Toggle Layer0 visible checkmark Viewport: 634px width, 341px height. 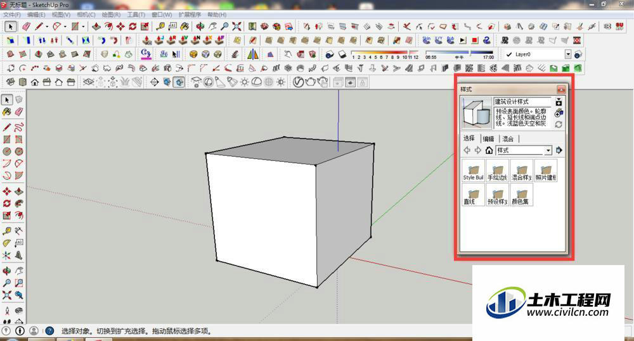(x=509, y=54)
